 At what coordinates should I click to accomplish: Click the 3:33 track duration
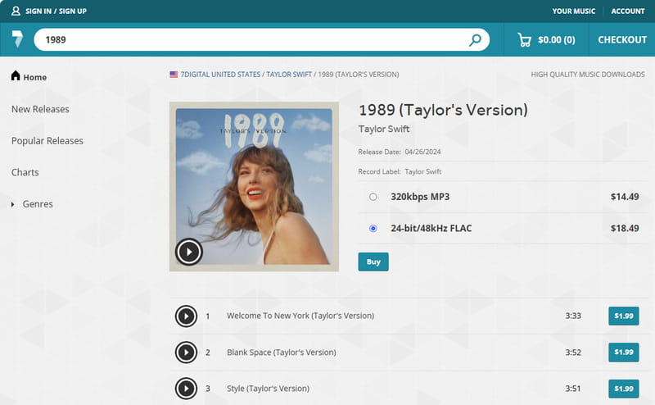573,316
